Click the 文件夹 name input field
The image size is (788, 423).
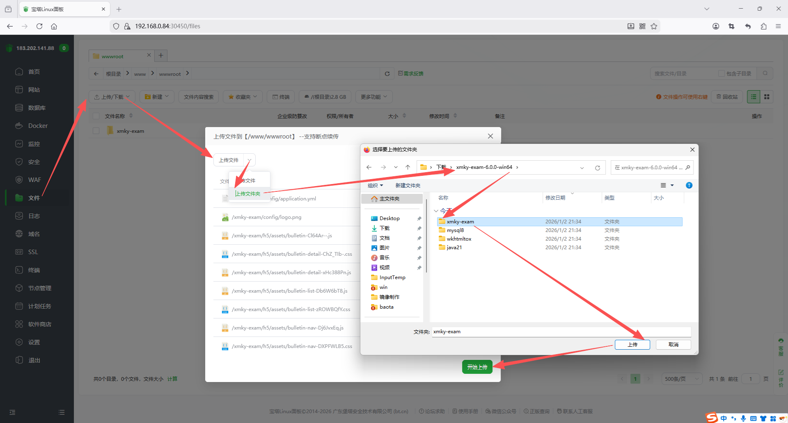coord(561,332)
